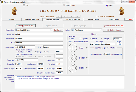The image size is (136, 92).
Task: Click the Throat Length field
Action: [x=59, y=68]
